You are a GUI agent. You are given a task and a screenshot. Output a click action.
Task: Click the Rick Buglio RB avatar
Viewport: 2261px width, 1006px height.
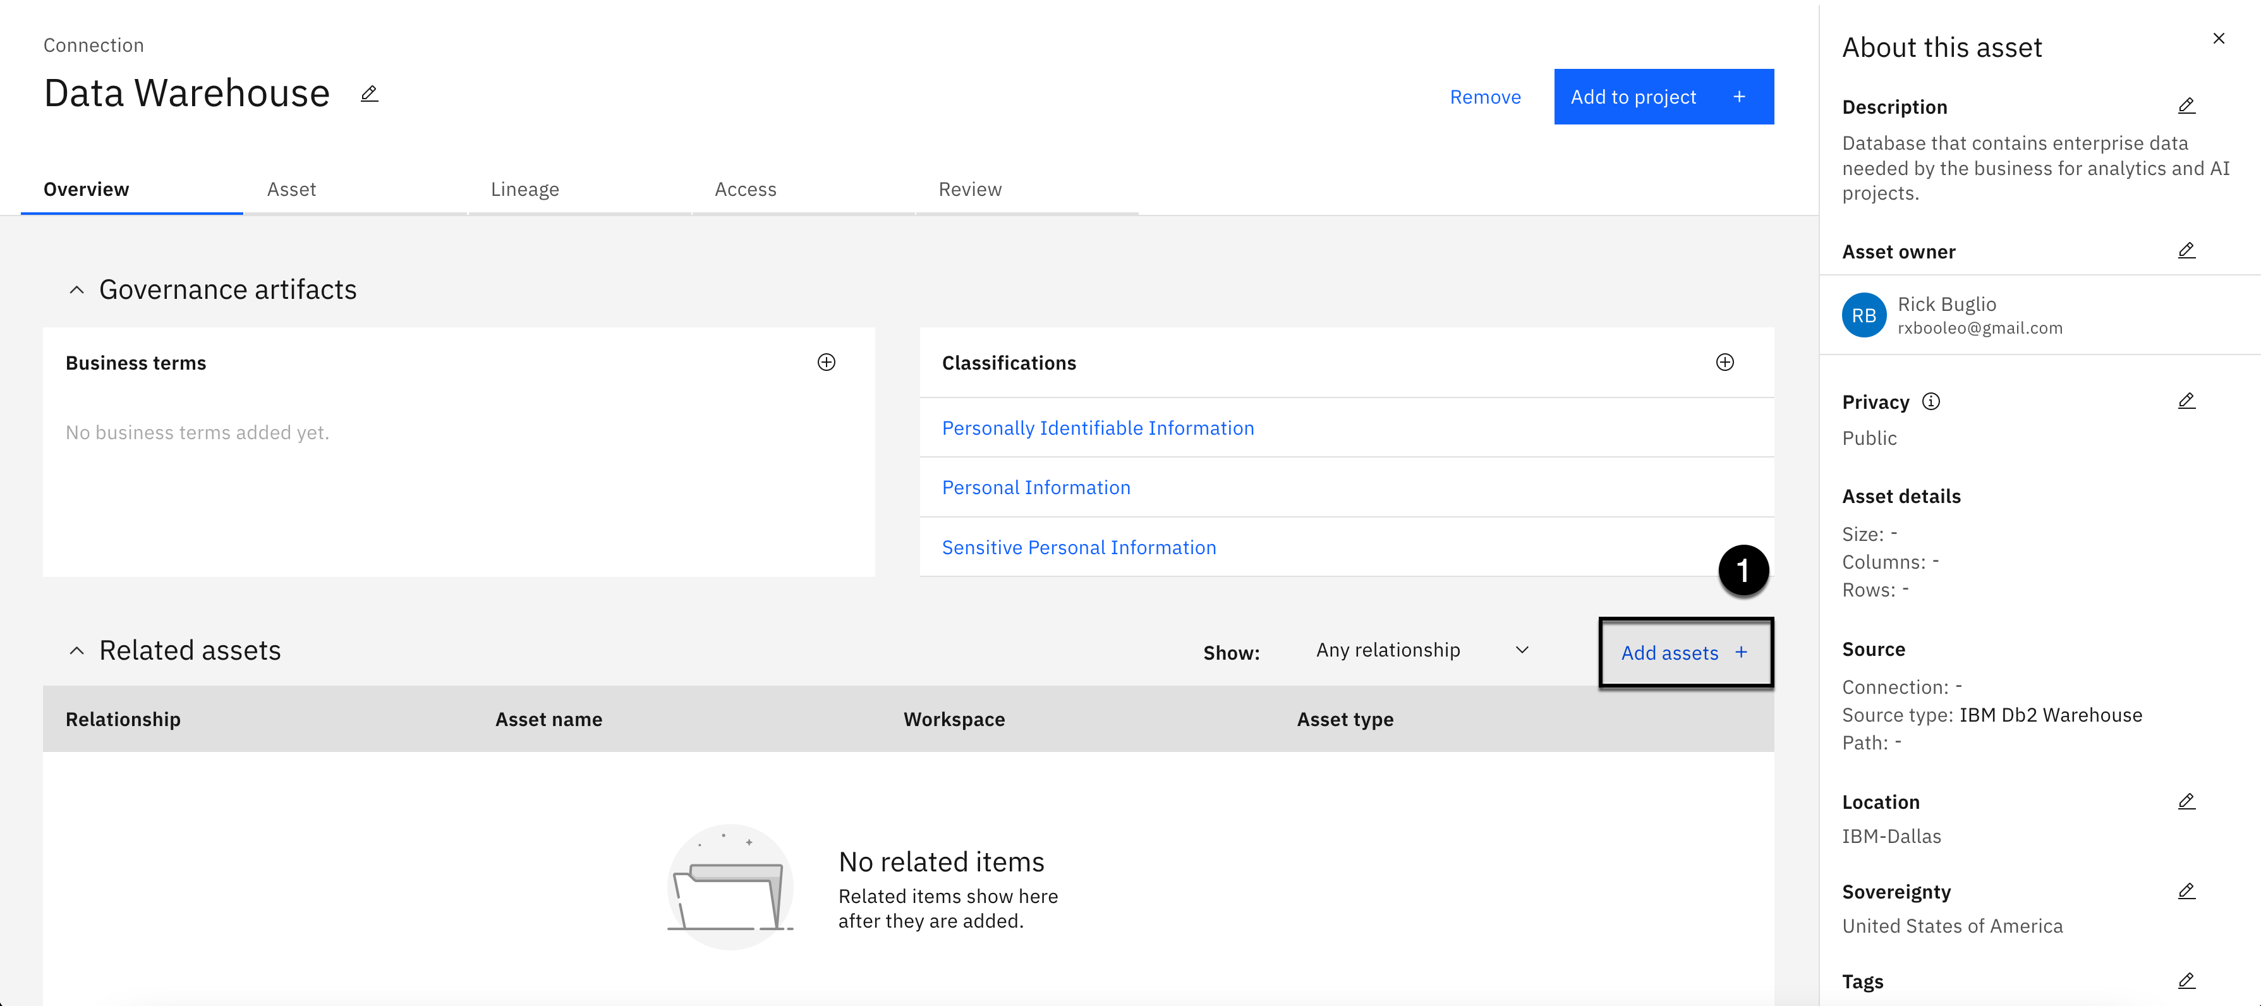(1864, 315)
